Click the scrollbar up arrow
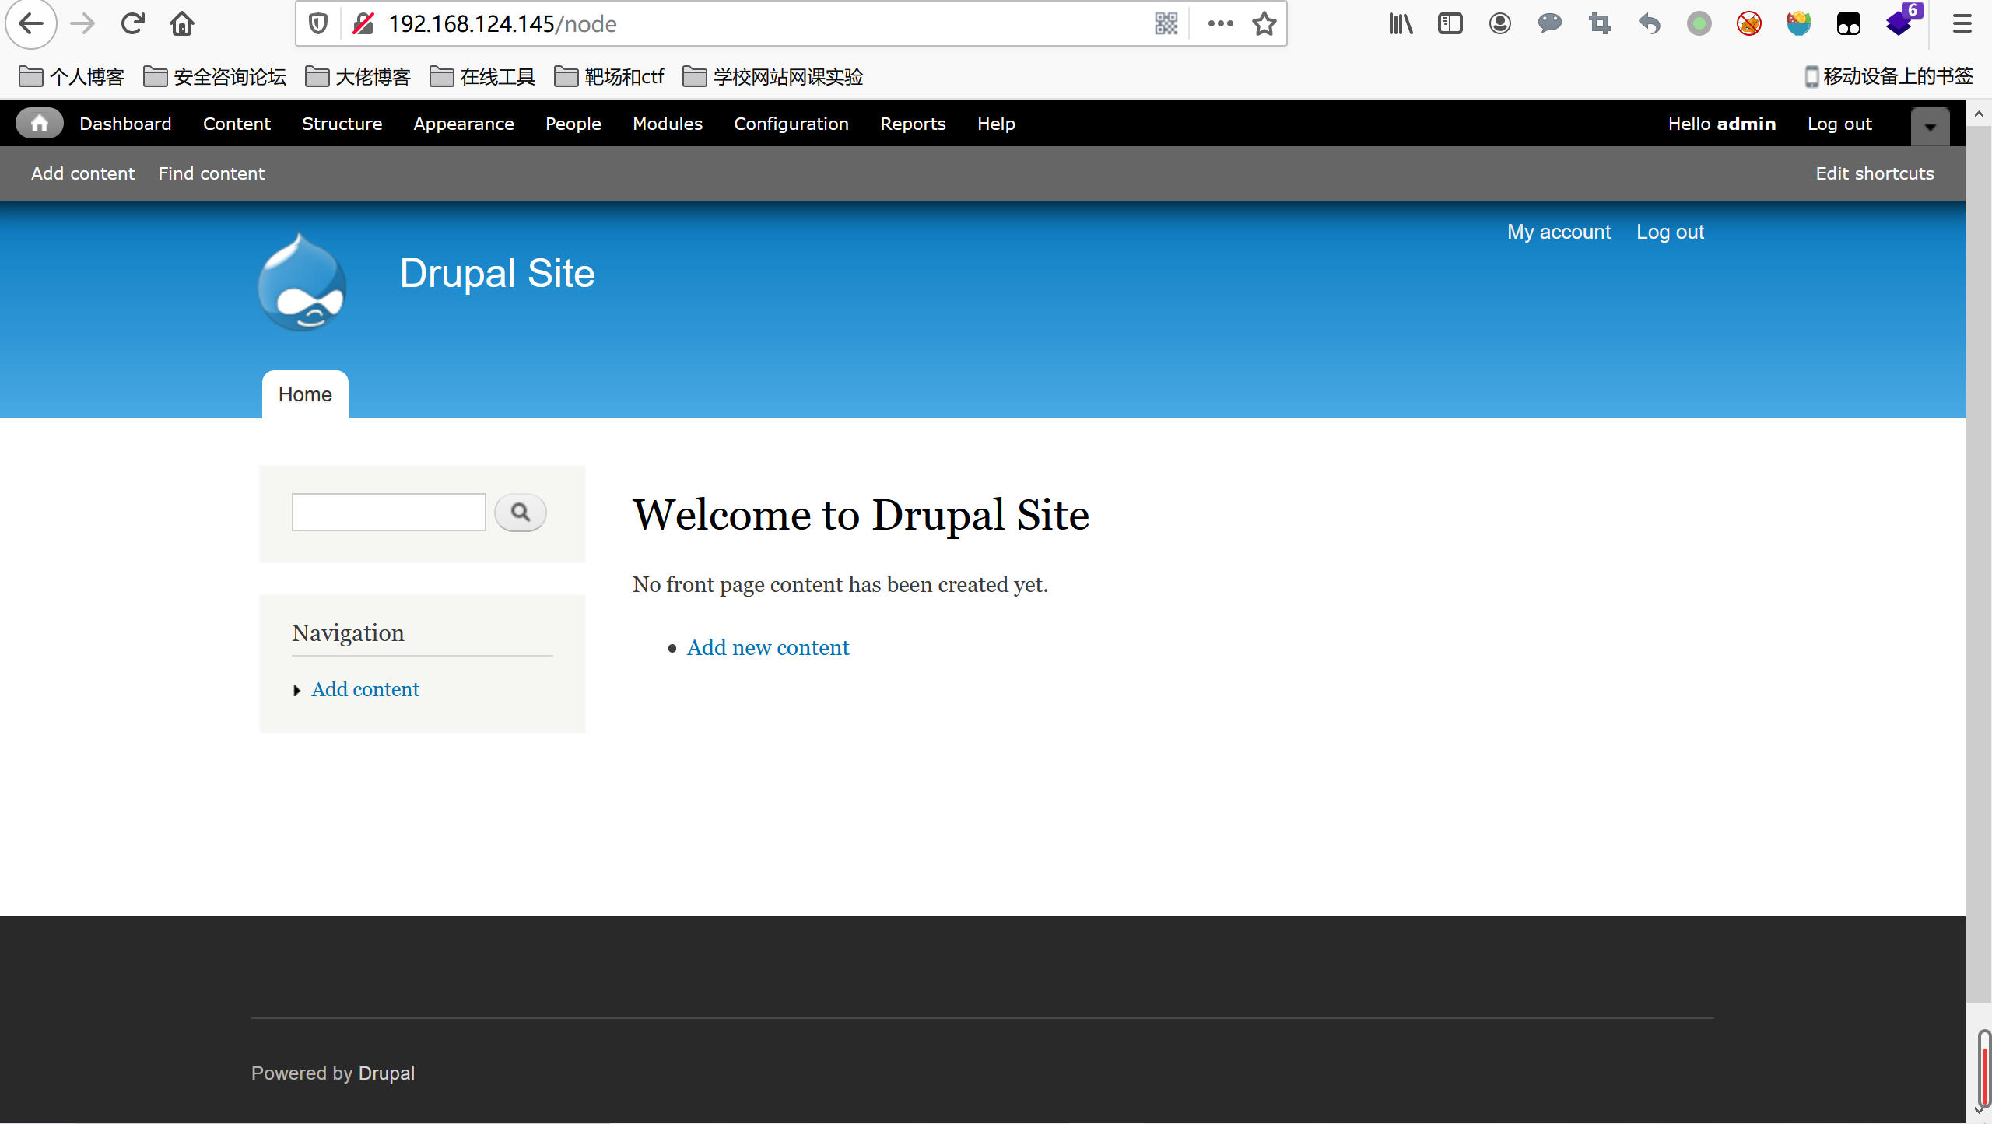 coord(1979,114)
